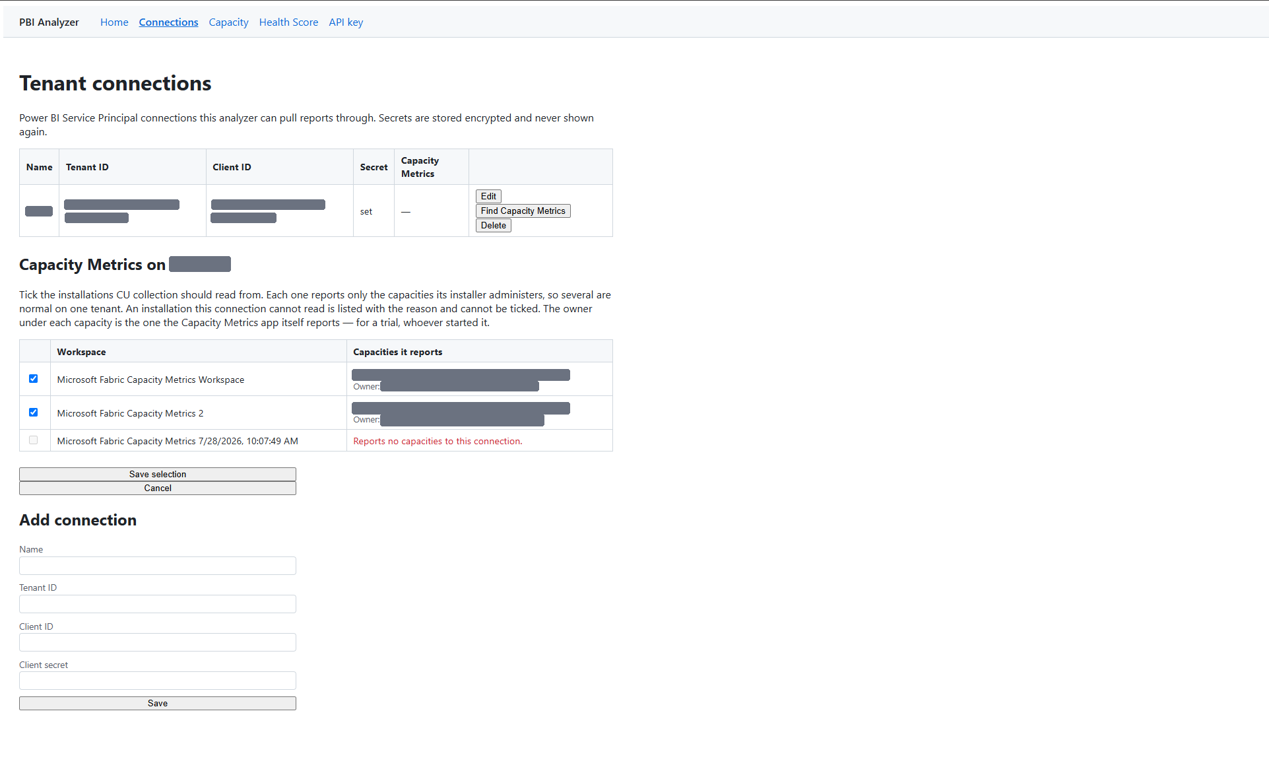This screenshot has width=1269, height=771.
Task: Uncheck Microsoft Fabric Capacity Metrics Workspace checkbox
Action: (33, 379)
